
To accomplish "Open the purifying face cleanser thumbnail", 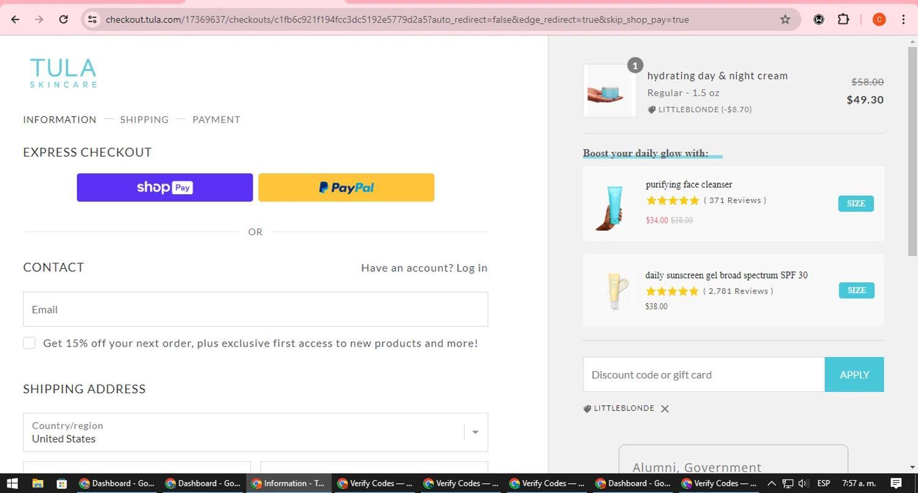I will pyautogui.click(x=610, y=207).
